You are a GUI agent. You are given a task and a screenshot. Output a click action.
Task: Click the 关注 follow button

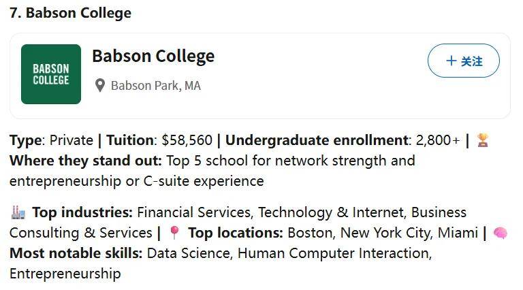click(x=464, y=61)
